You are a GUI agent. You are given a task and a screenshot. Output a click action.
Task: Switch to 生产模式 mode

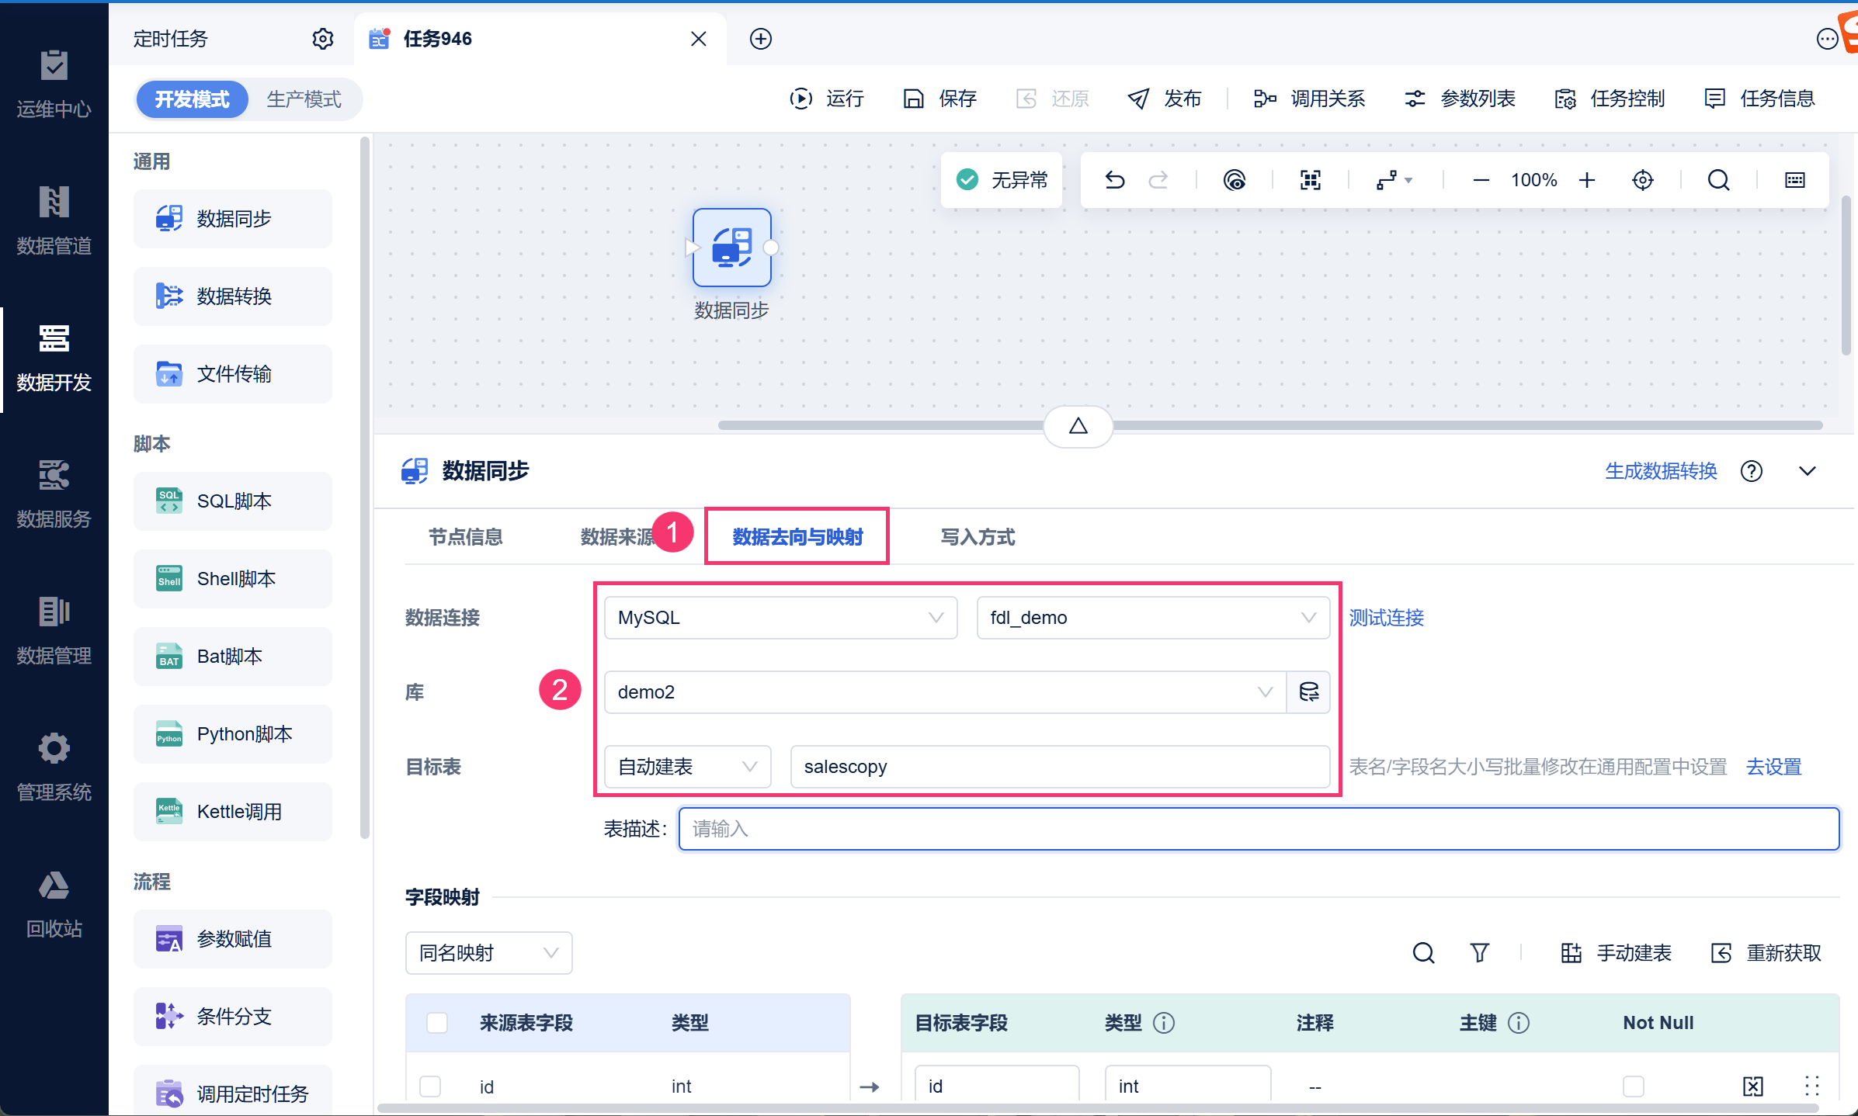304,99
